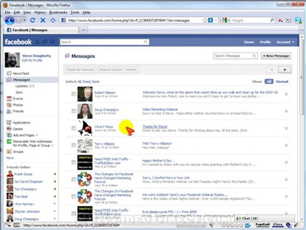
Task: Check the Happy Mother's Day message checkbox
Action: point(74,162)
